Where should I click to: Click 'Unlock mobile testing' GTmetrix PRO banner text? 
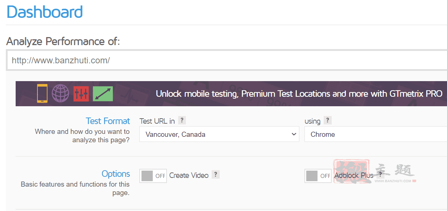299,94
